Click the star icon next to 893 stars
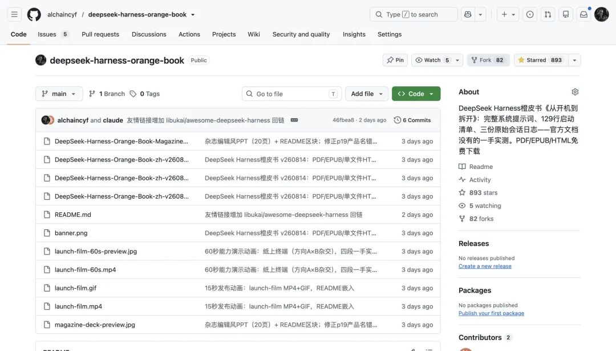616x351 pixels. click(462, 192)
